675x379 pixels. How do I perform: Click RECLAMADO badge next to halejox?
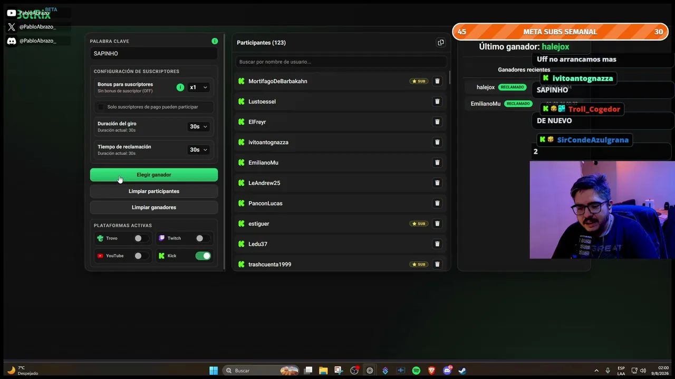(512, 87)
